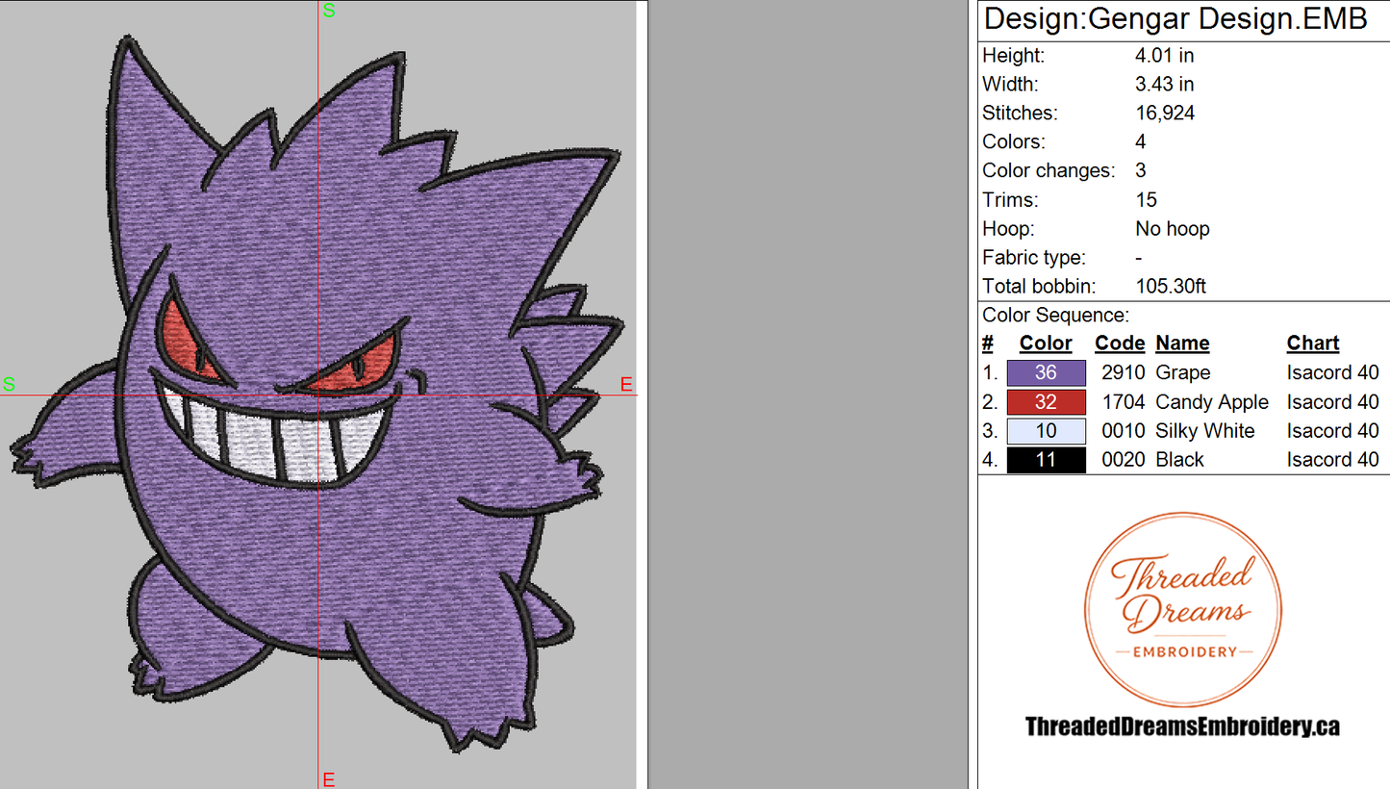Image resolution: width=1390 pixels, height=789 pixels.
Task: Click the height value '4.01 in'
Action: coord(1165,56)
